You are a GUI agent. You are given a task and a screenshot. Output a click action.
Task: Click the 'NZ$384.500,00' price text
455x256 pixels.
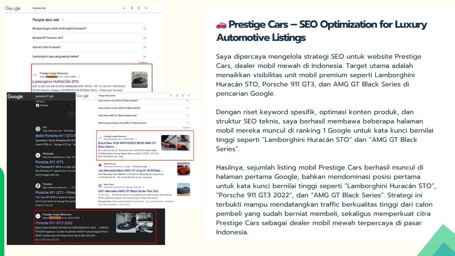point(44,205)
